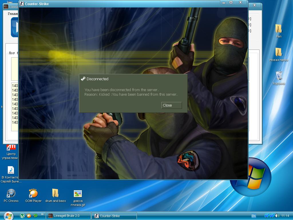
Task: Click the Reason: Kicked message text
Action: [x=131, y=95]
